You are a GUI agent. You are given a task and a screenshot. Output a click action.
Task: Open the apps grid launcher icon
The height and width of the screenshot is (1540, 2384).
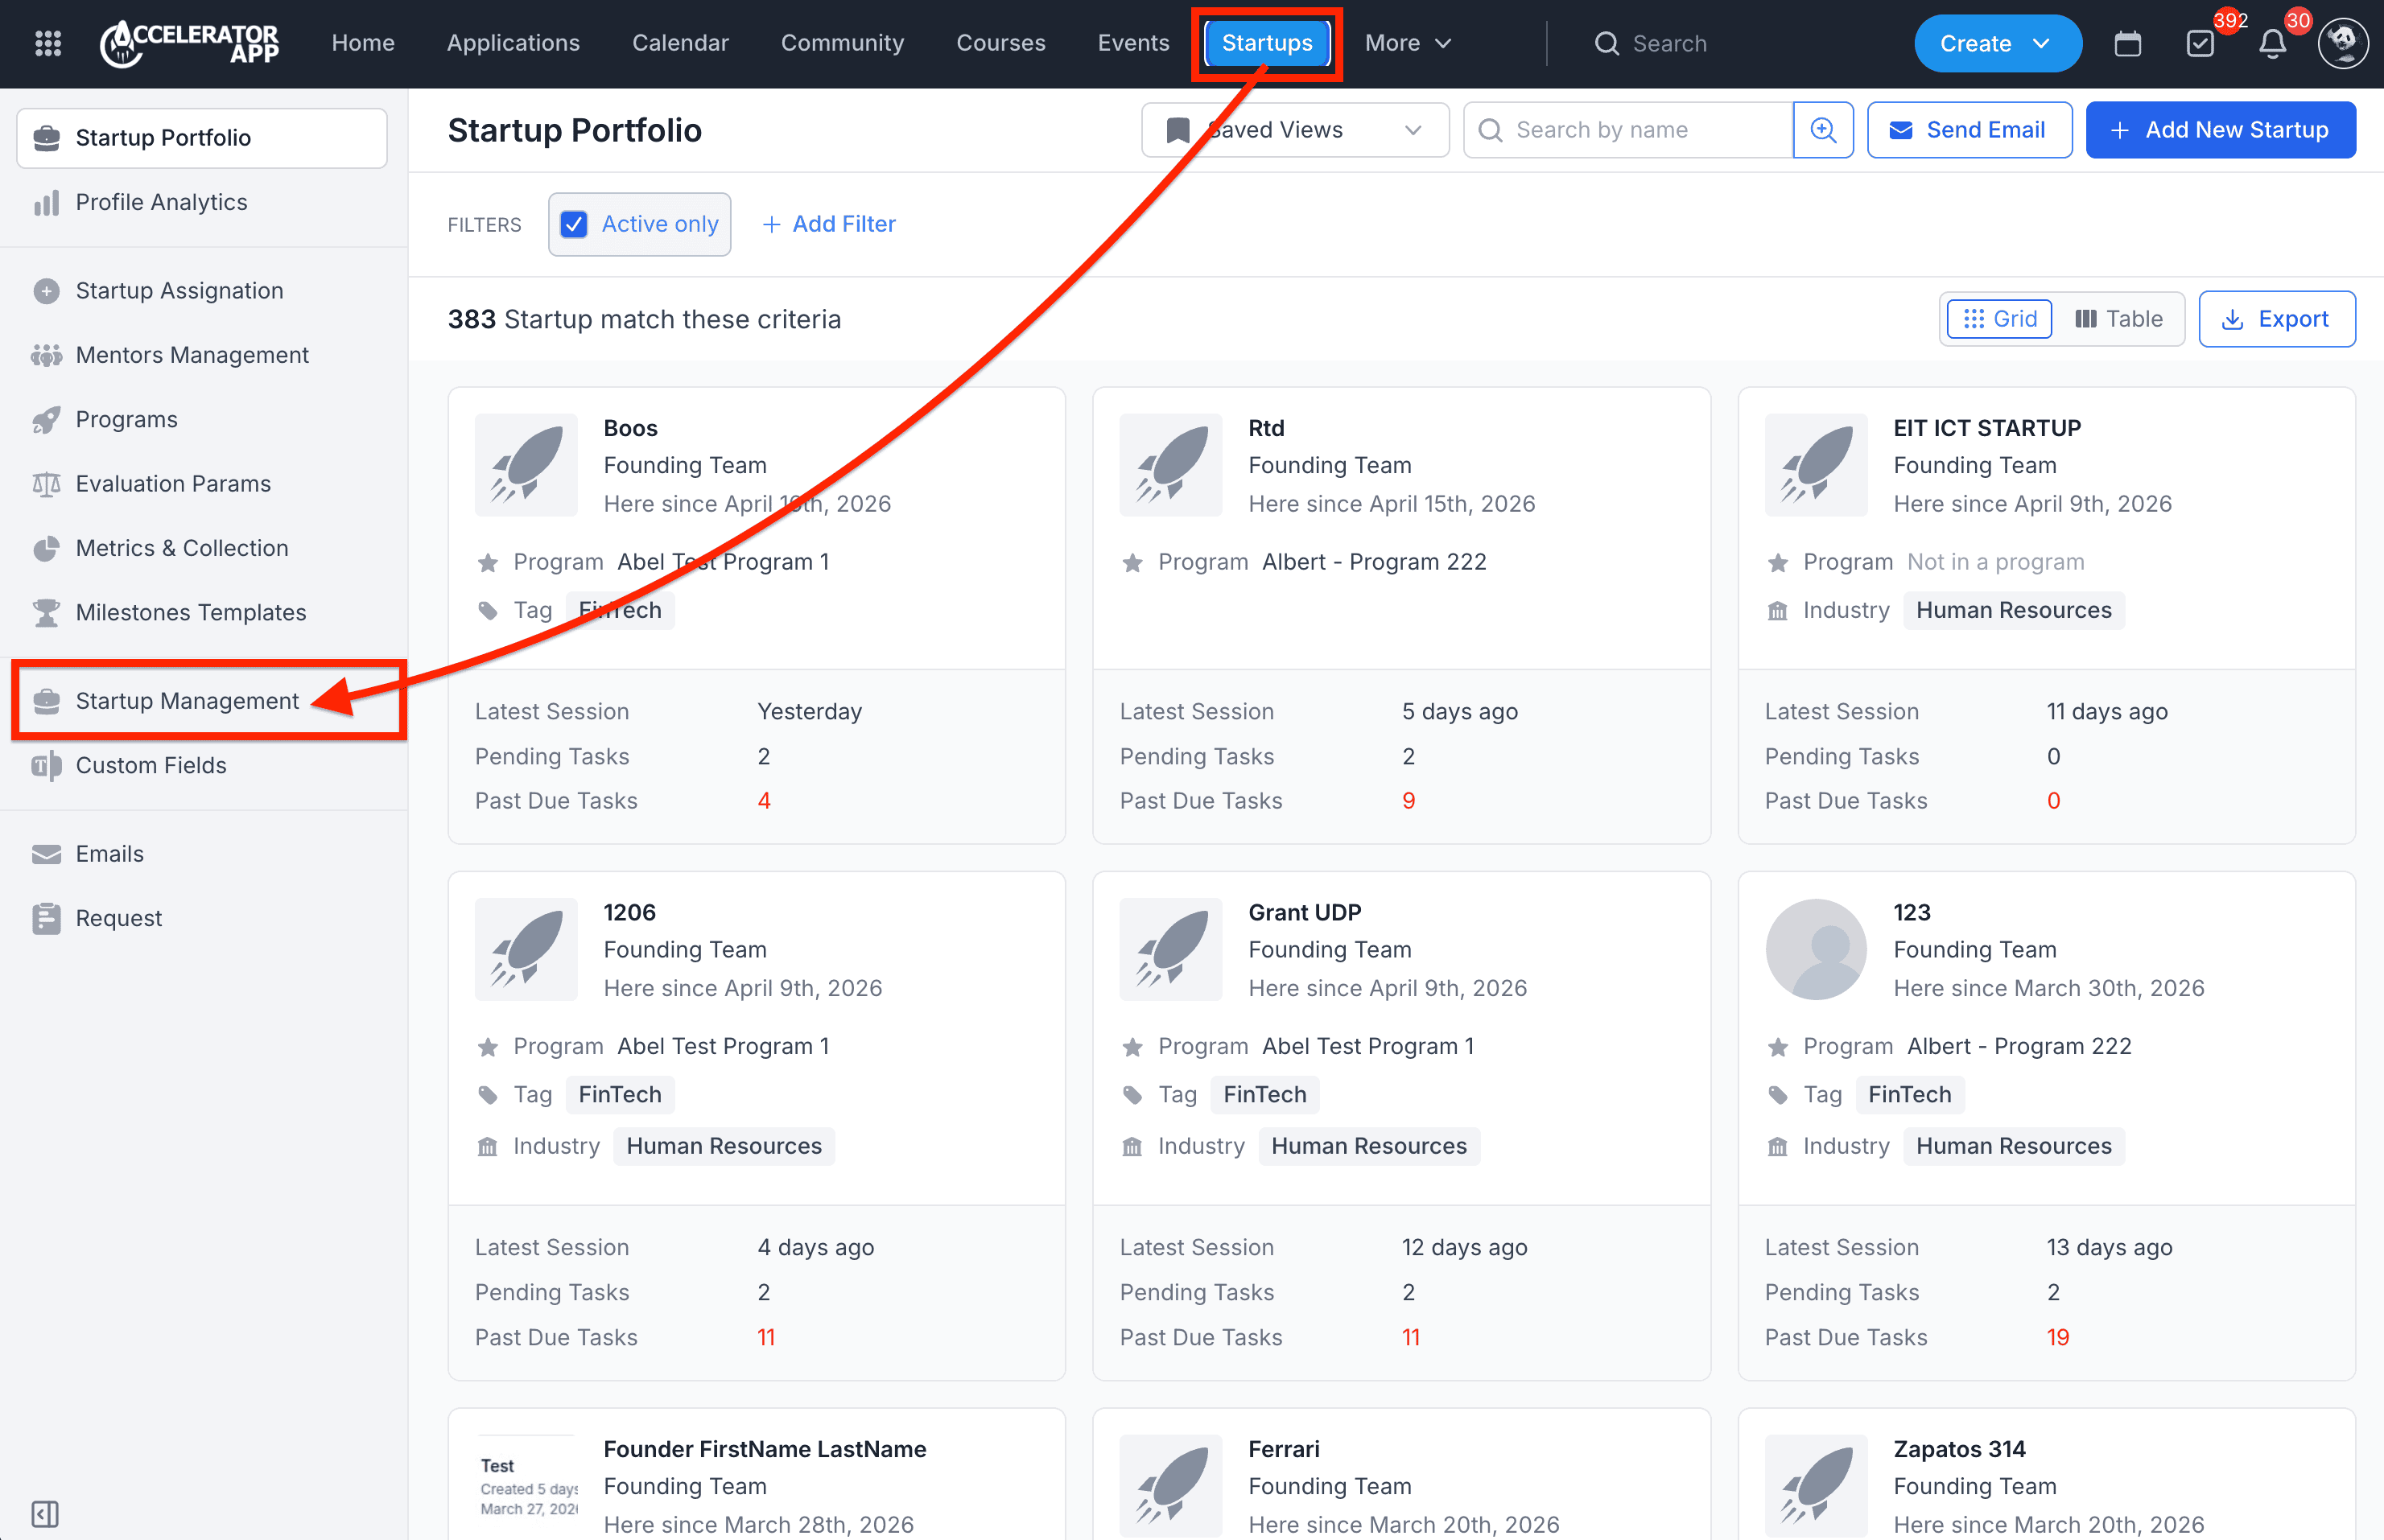[48, 43]
